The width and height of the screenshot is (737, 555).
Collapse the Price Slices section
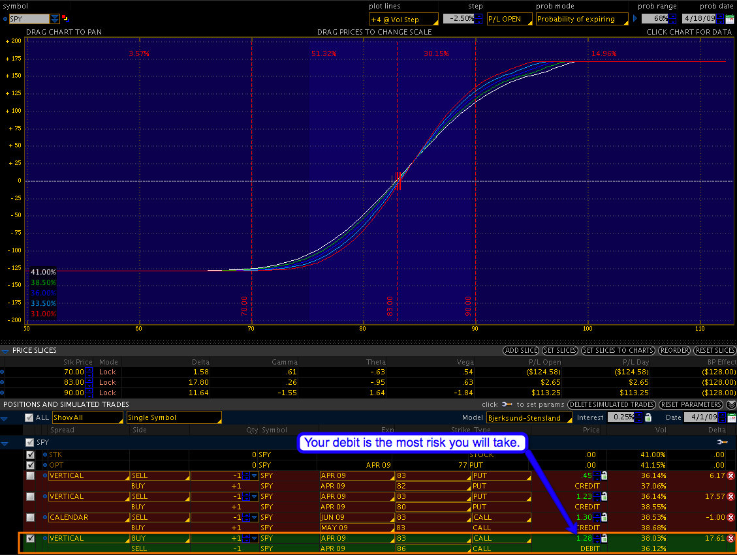pos(5,351)
